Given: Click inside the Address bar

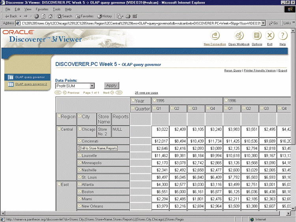Looking at the screenshot, I should tap(141, 23).
